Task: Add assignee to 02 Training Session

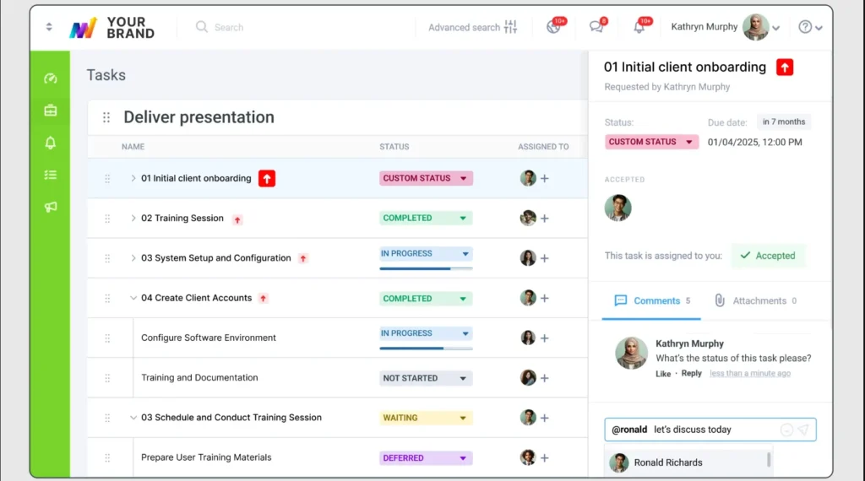Action: click(x=545, y=219)
